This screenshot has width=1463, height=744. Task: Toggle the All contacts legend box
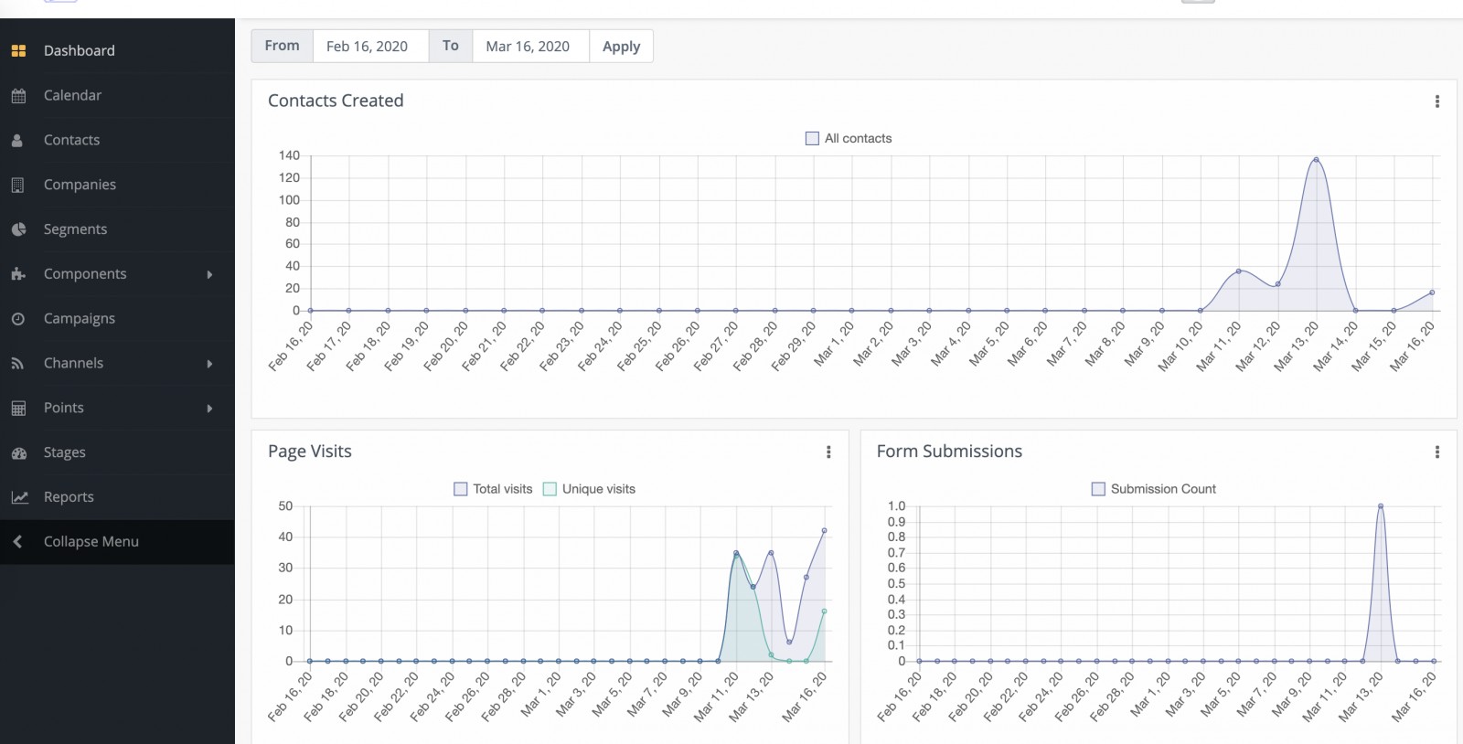click(812, 139)
